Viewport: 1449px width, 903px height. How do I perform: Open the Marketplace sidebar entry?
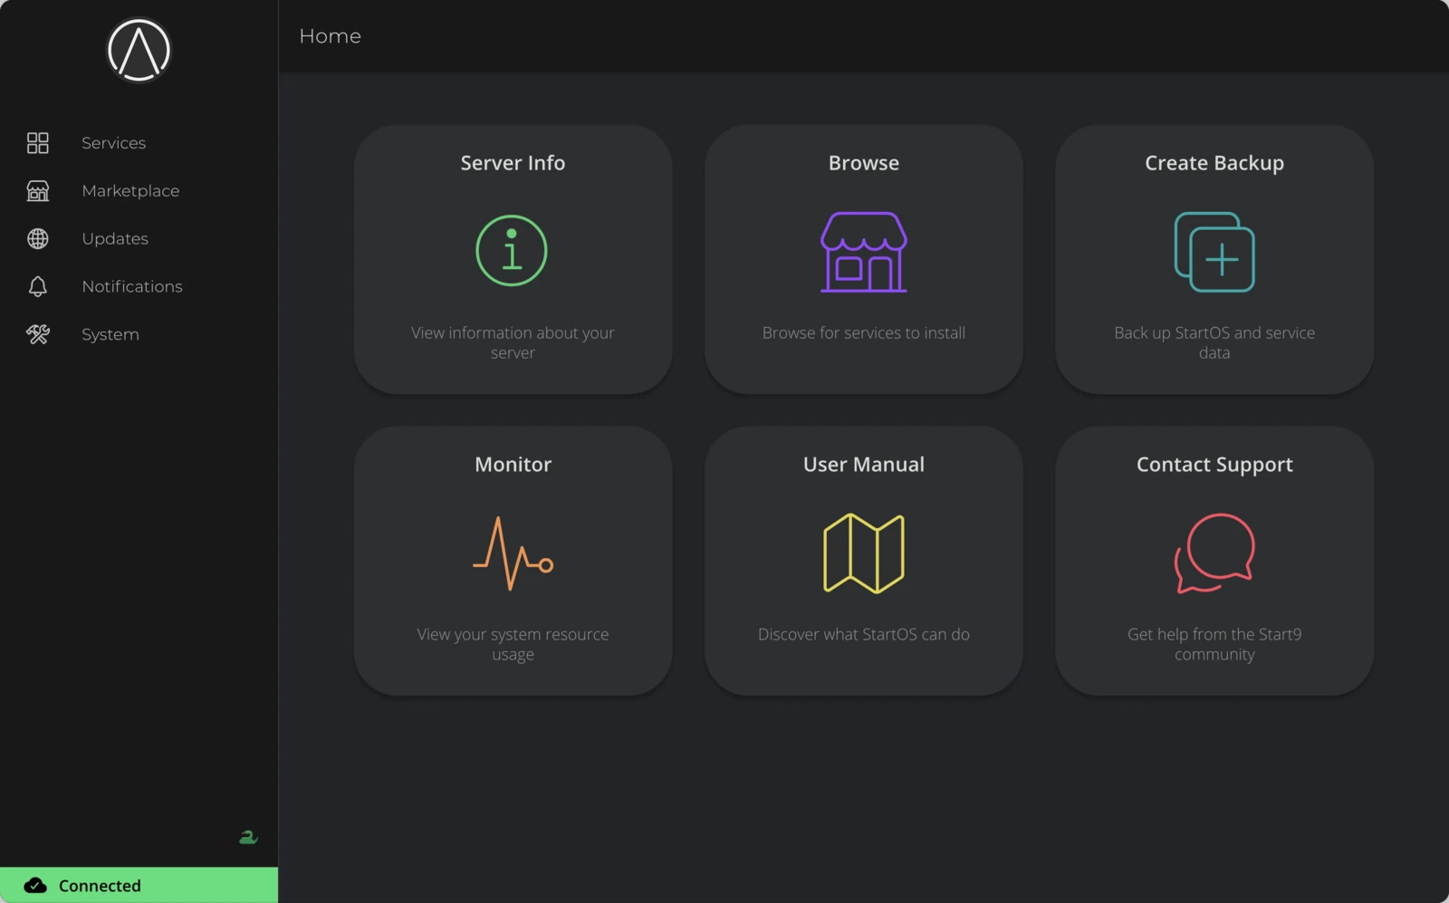click(130, 190)
